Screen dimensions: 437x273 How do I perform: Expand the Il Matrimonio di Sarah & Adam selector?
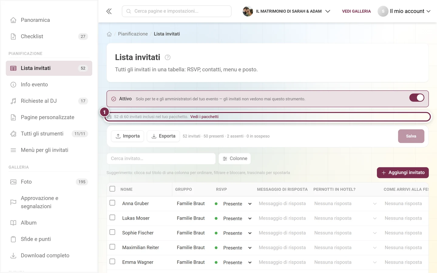point(286,11)
